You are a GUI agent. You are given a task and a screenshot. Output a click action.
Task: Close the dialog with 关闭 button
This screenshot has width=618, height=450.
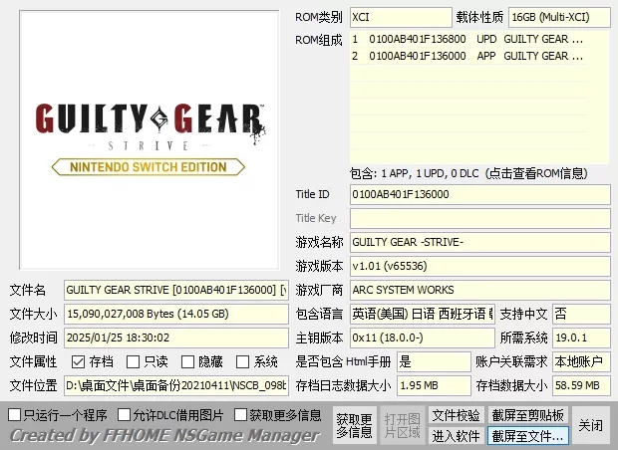(x=591, y=425)
